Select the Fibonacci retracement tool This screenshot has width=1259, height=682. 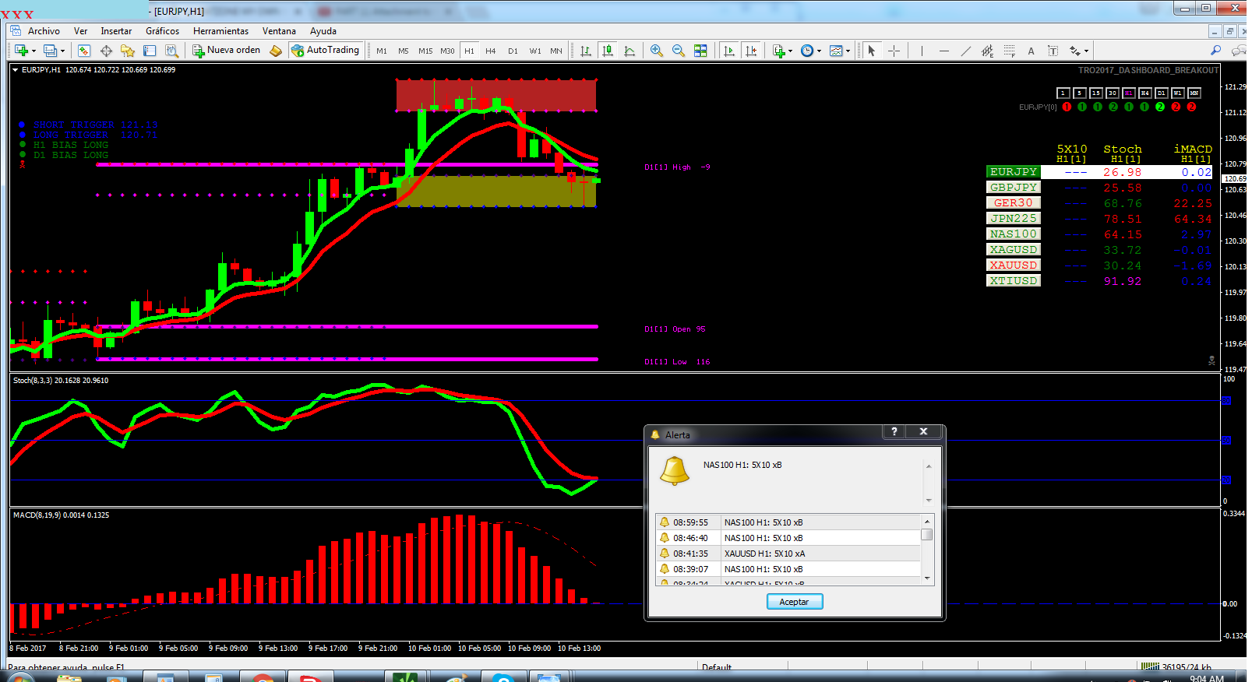click(x=1009, y=51)
